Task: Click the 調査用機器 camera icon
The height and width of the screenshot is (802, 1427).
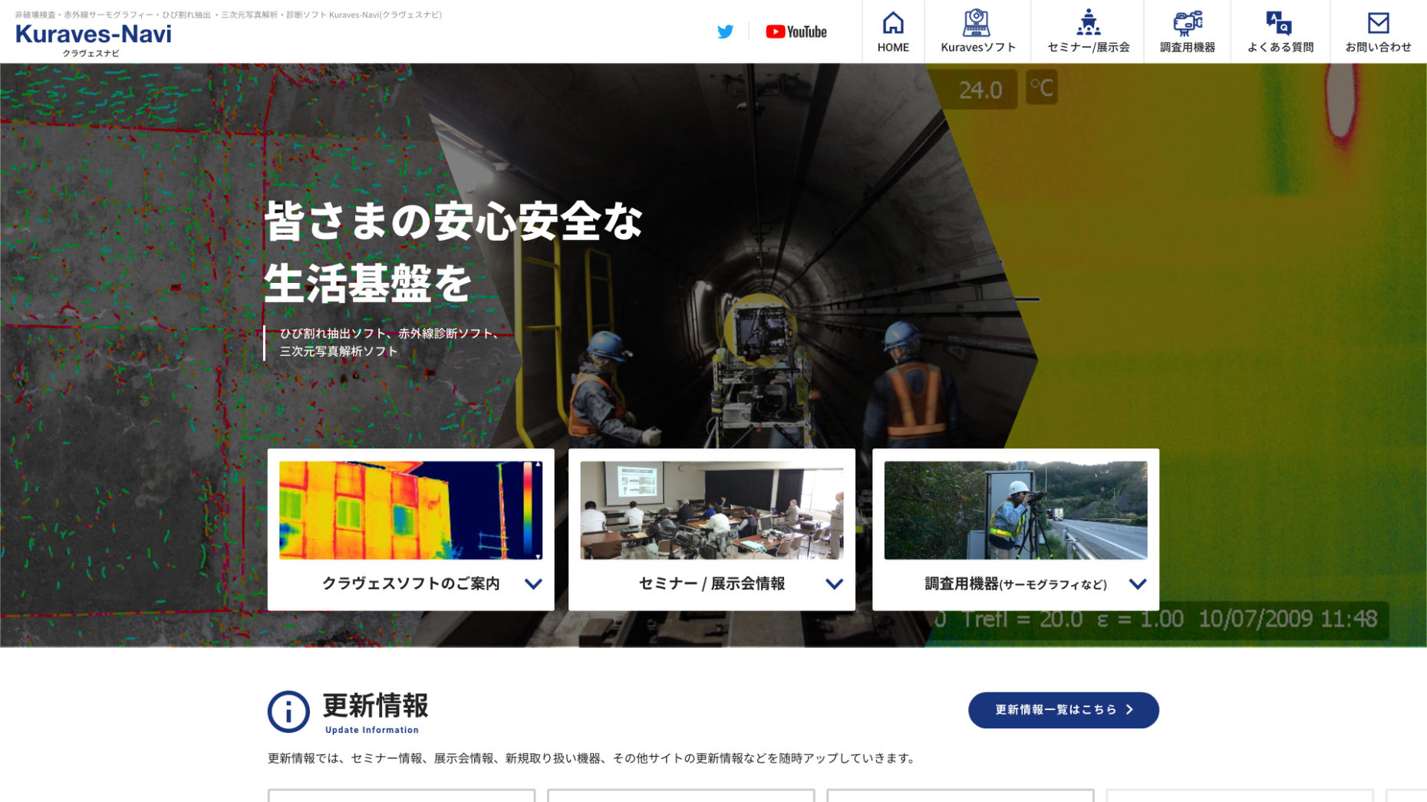Action: [x=1187, y=22]
